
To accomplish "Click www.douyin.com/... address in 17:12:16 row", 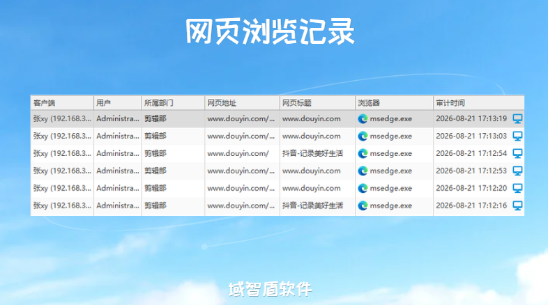I will [x=241, y=205].
